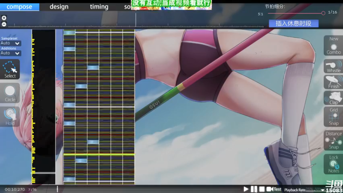
Task: Zoom in the timeline with plus icon
Action: pyautogui.click(x=4, y=18)
